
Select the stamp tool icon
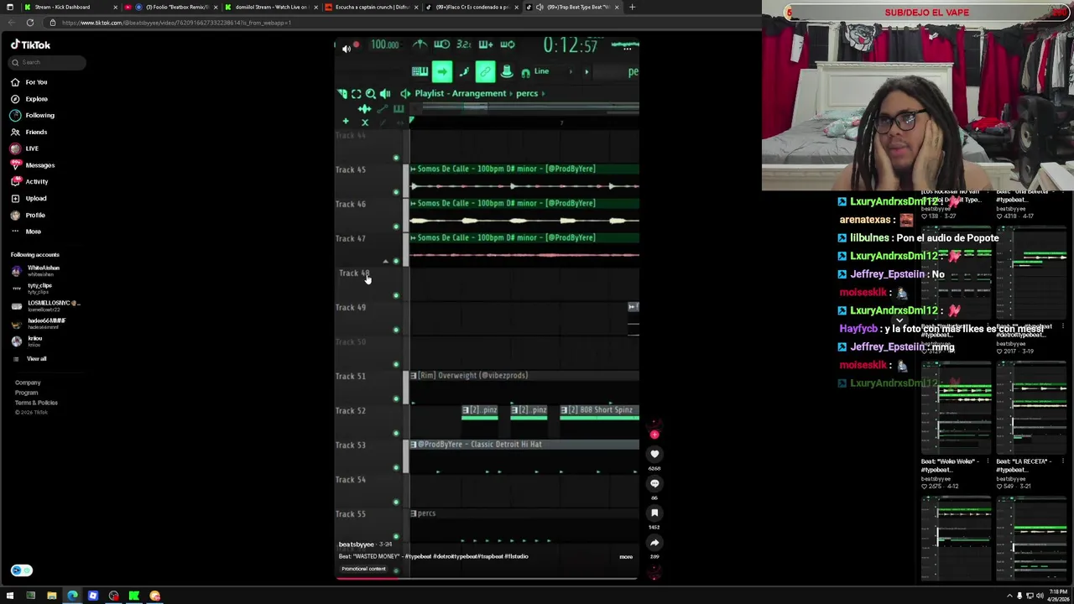507,71
